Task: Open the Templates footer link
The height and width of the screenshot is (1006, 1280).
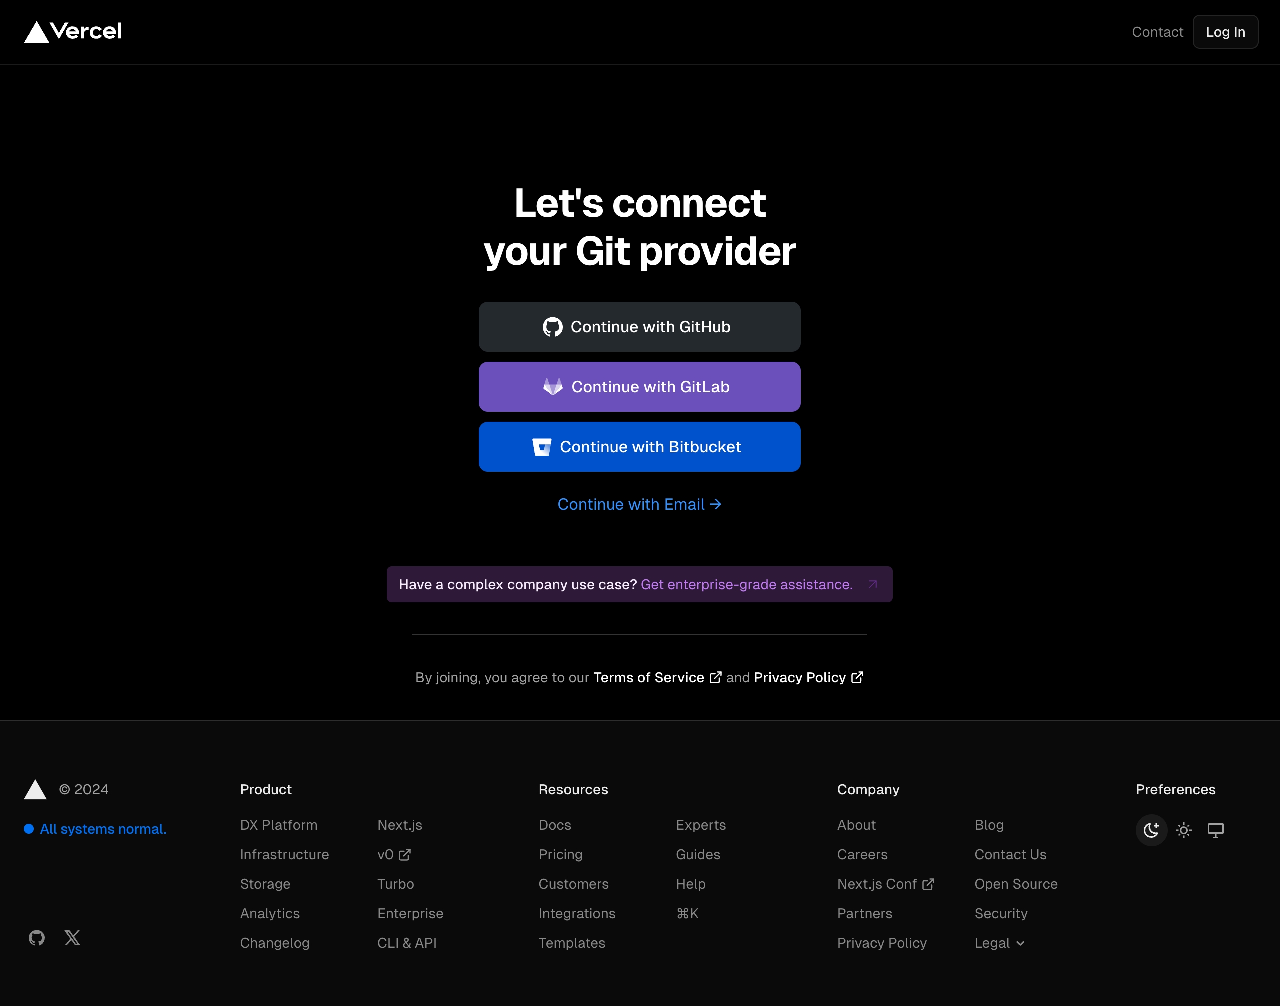Action: click(x=572, y=943)
